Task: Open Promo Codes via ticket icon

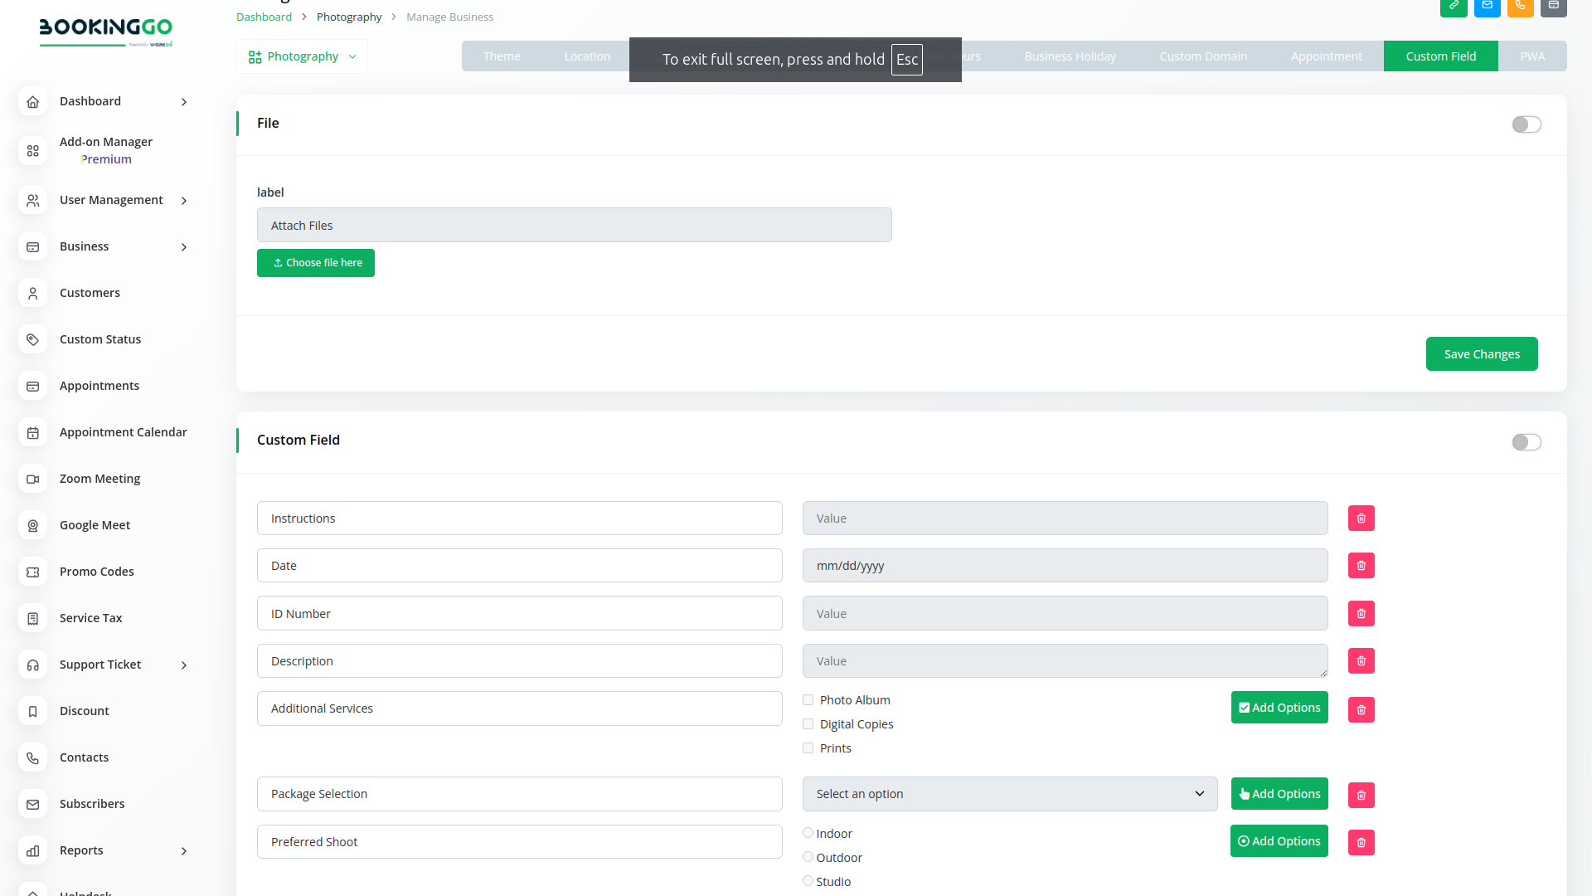Action: [x=33, y=572]
